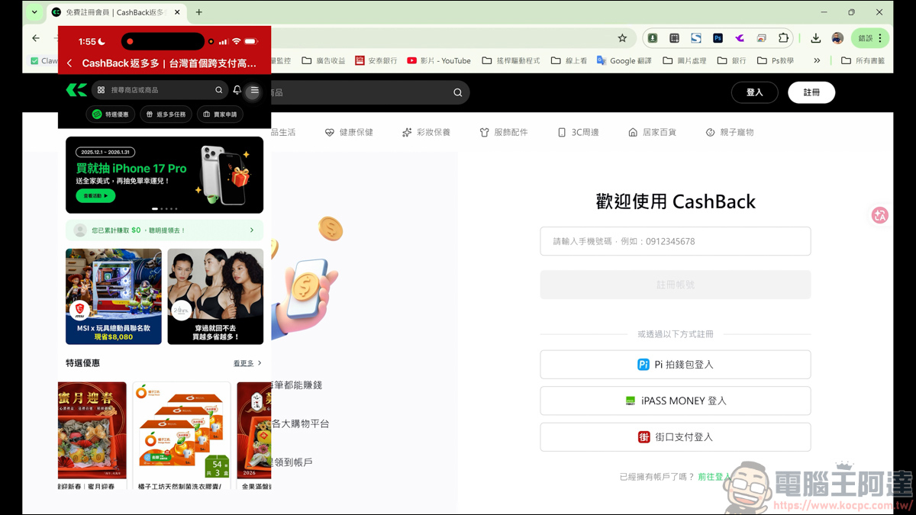Click the Downloads icon in the Chrome toolbar
Screen dimensions: 916x515
pyautogui.click(x=815, y=37)
